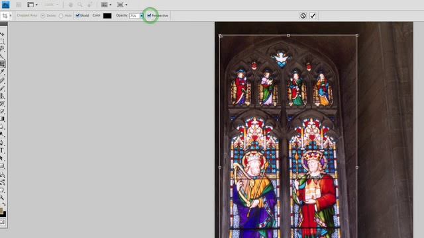Click the top-center crop handle

coord(288,35)
